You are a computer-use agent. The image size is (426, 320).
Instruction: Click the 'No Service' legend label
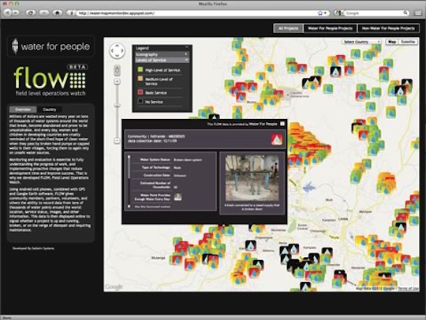[154, 102]
